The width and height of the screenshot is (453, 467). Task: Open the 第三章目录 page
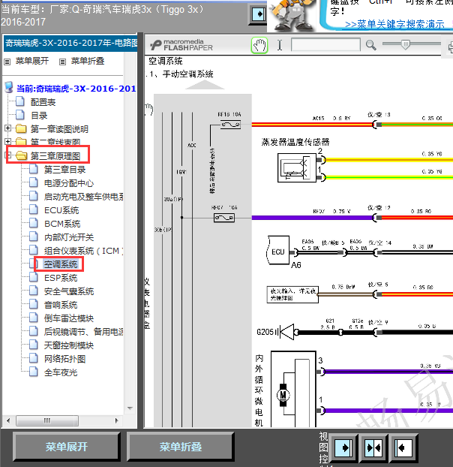[x=64, y=170]
